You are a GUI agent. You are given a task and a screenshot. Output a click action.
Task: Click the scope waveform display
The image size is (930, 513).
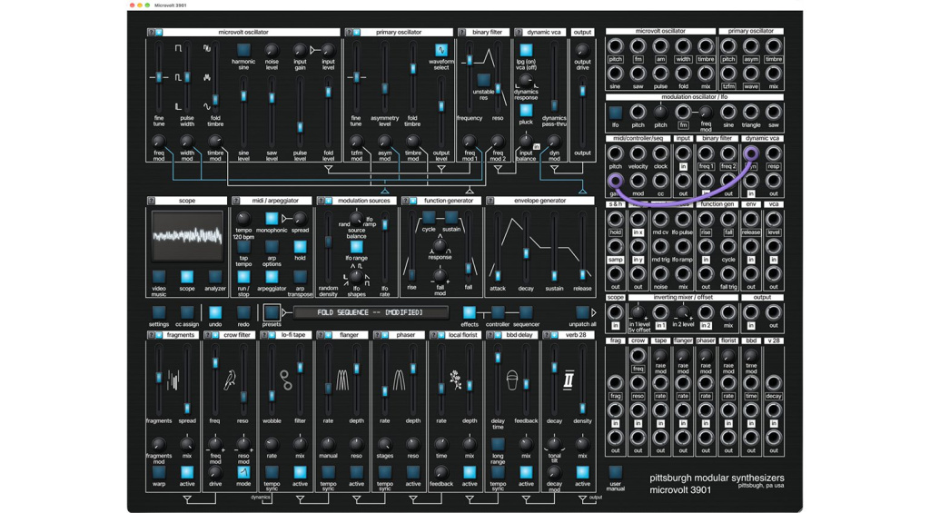[187, 236]
